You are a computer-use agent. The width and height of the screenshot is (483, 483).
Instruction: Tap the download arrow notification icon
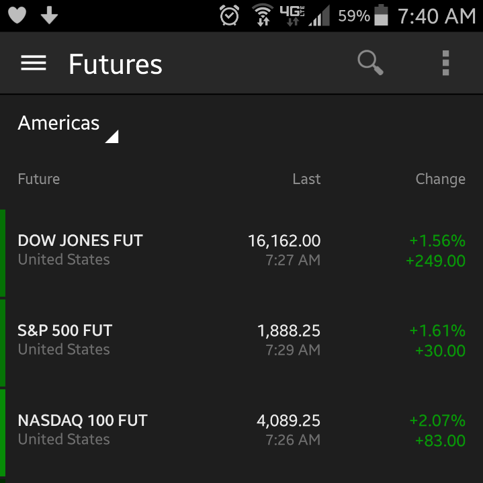pyautogui.click(x=49, y=15)
